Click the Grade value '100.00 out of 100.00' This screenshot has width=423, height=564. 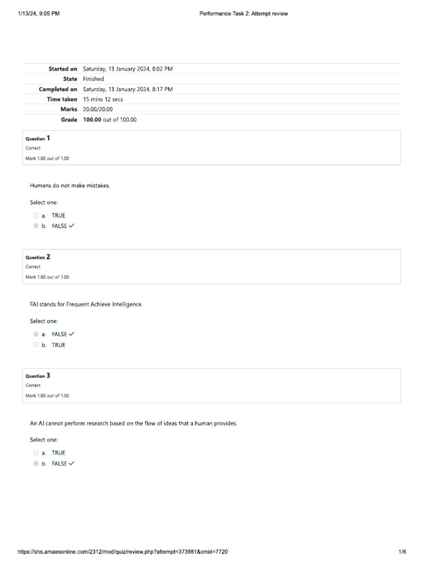tap(110, 120)
